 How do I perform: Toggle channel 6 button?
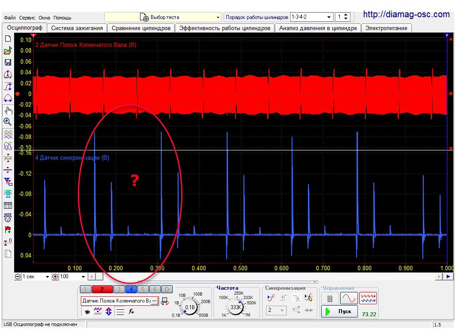point(155,289)
